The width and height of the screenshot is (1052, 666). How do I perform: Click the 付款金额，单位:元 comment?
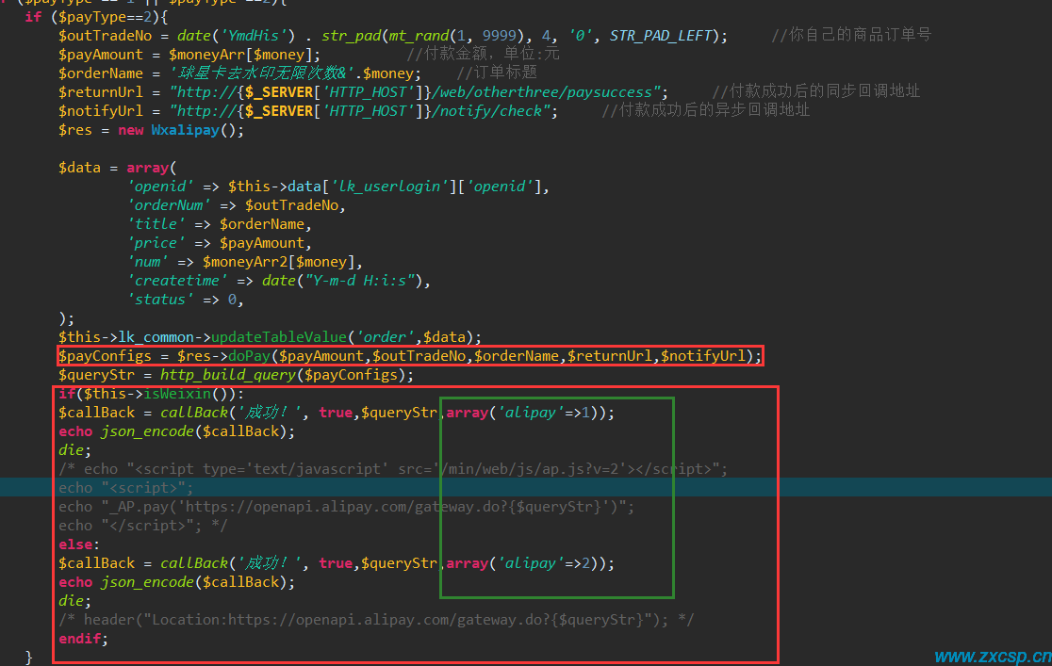point(483,54)
